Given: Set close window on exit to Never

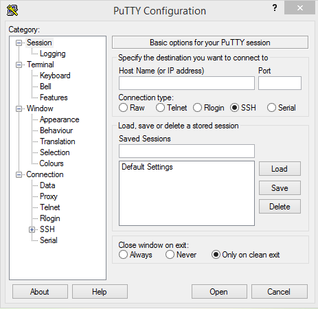Looking at the screenshot, I should [170, 255].
